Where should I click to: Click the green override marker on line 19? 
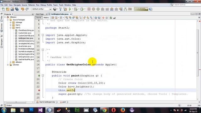click(x=39, y=76)
